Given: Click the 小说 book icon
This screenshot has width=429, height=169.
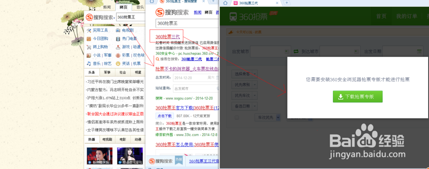Looking at the screenshot, I should [x=89, y=55].
